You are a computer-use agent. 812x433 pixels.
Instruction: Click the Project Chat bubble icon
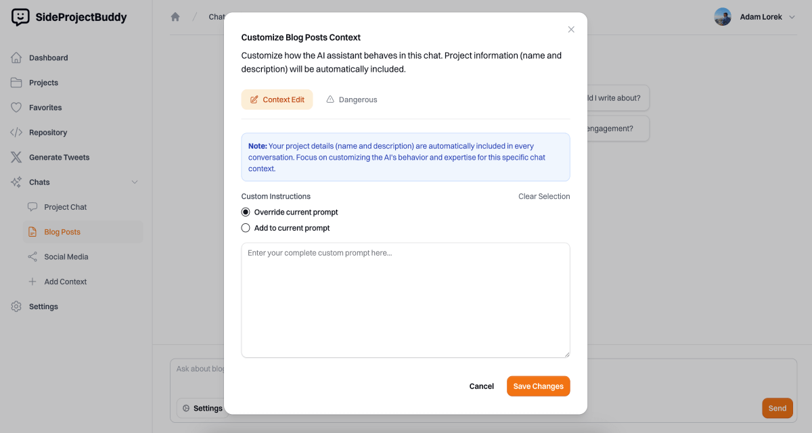(x=32, y=207)
